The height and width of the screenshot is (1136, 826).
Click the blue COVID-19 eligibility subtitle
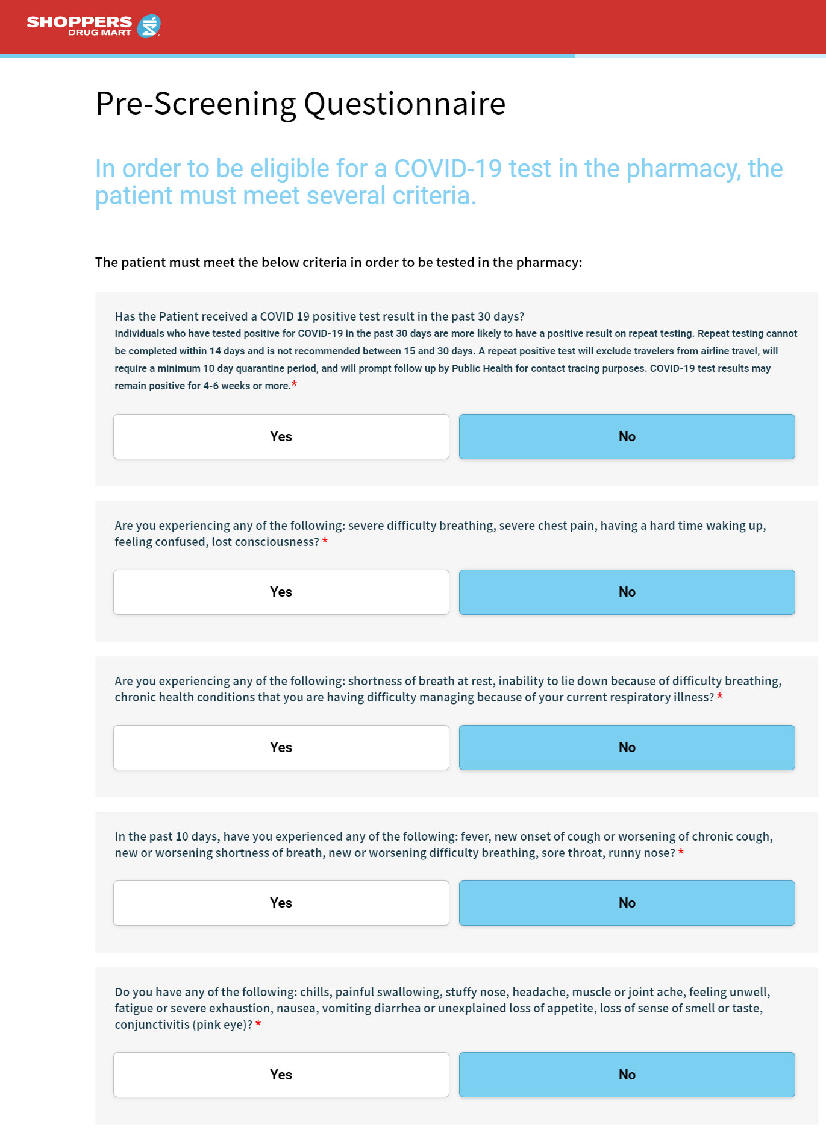[x=439, y=182]
